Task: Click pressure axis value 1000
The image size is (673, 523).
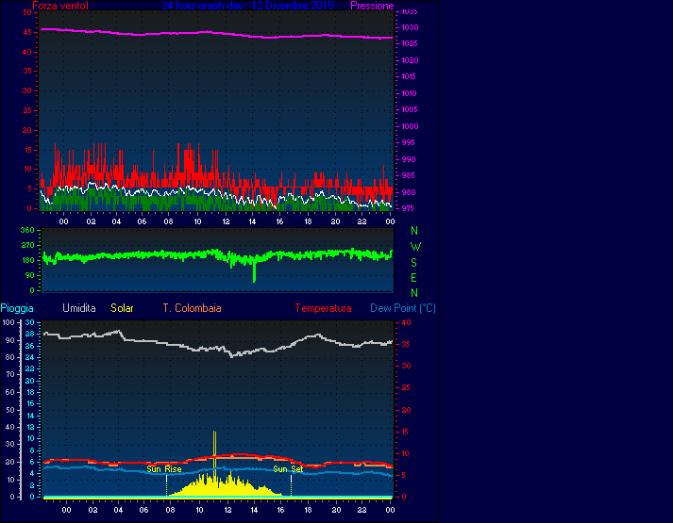Action: (x=410, y=126)
